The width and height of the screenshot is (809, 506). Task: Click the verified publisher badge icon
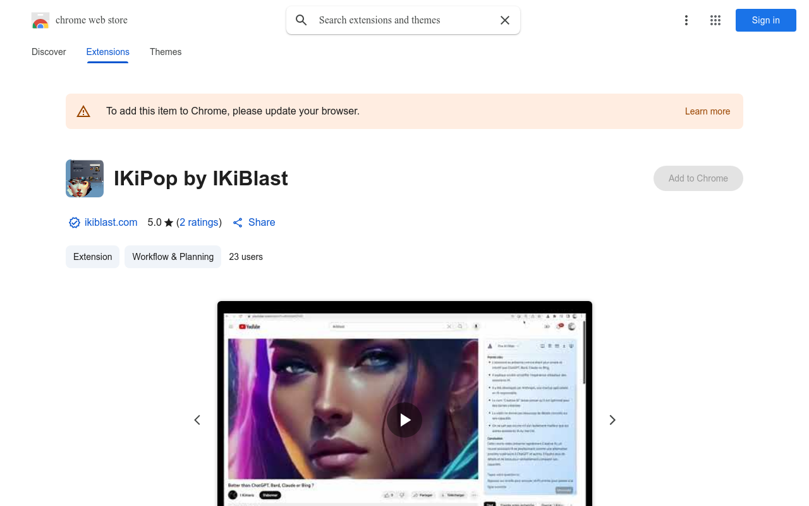pyautogui.click(x=75, y=223)
